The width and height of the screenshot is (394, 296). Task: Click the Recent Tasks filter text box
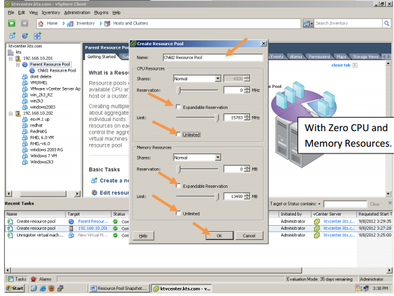(x=345, y=204)
